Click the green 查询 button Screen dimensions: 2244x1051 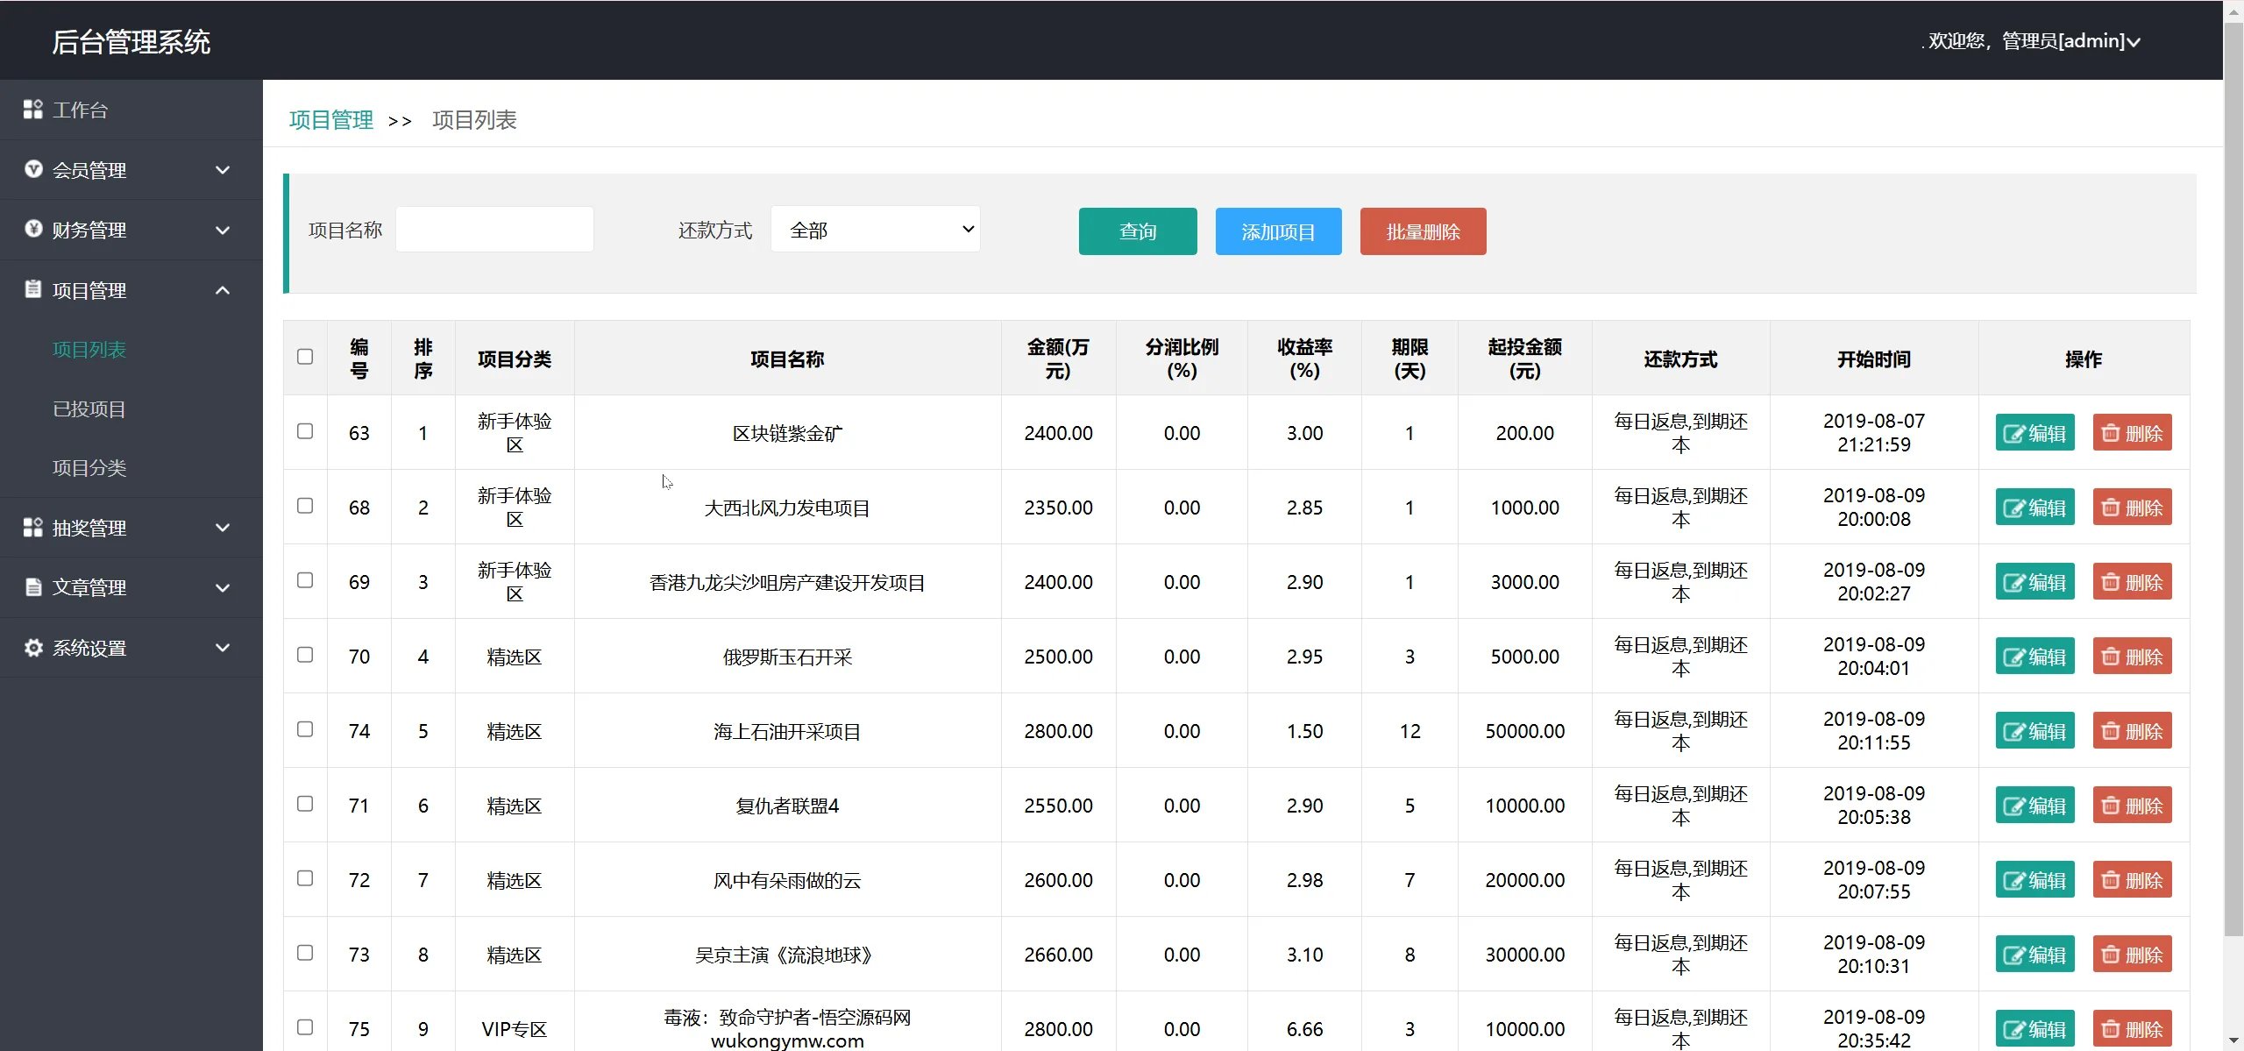pyautogui.click(x=1137, y=231)
